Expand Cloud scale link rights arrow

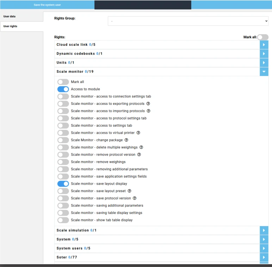(264, 45)
